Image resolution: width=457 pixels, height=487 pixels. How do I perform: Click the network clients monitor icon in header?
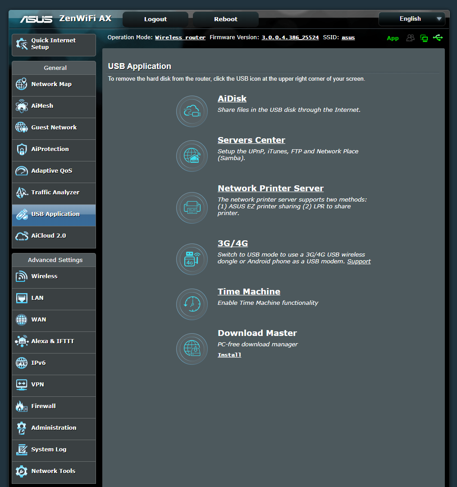point(424,38)
